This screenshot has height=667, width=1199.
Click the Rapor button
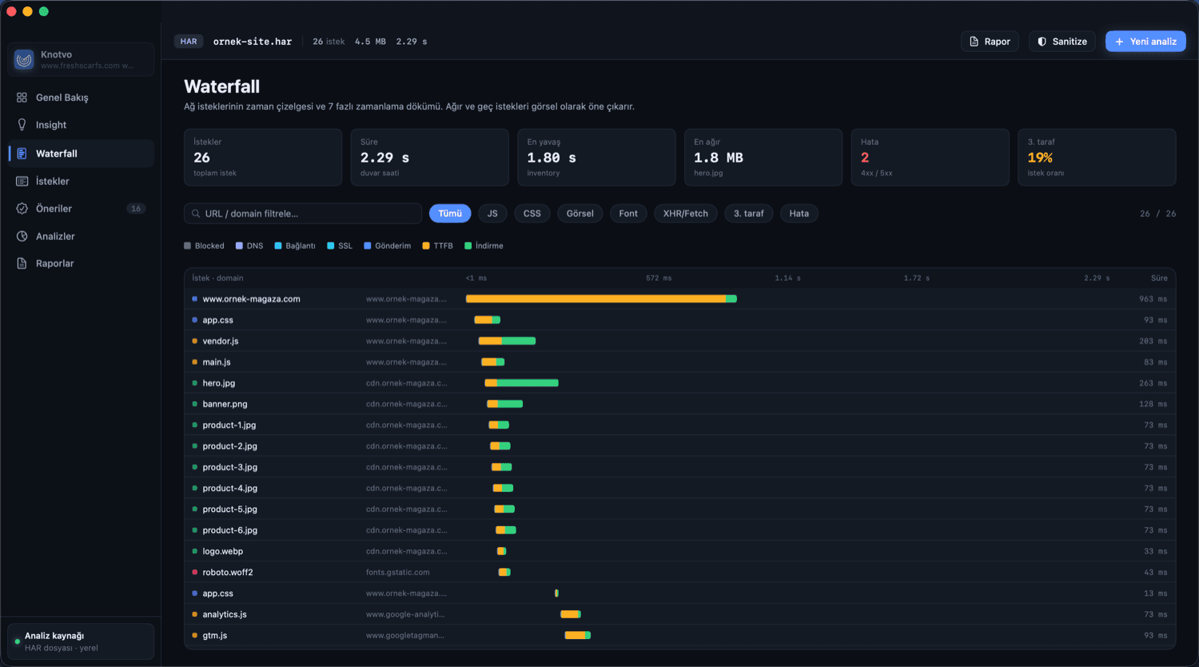[990, 42]
